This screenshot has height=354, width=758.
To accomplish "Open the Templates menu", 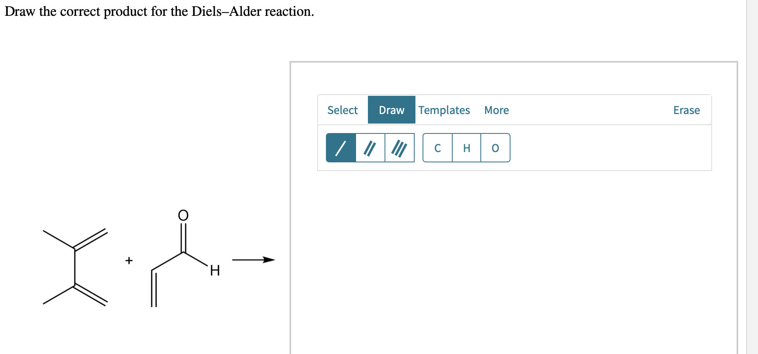I will click(444, 110).
